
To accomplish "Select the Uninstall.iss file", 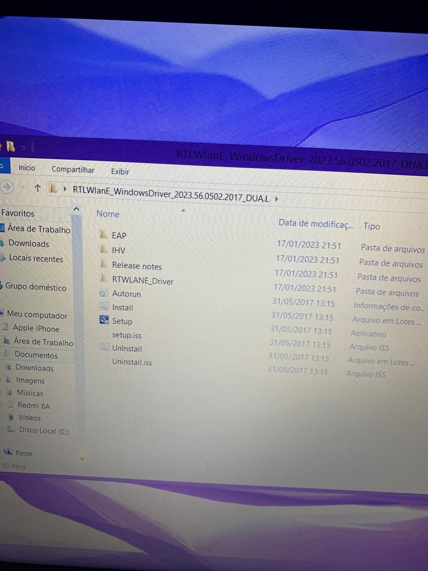I will pos(132,362).
